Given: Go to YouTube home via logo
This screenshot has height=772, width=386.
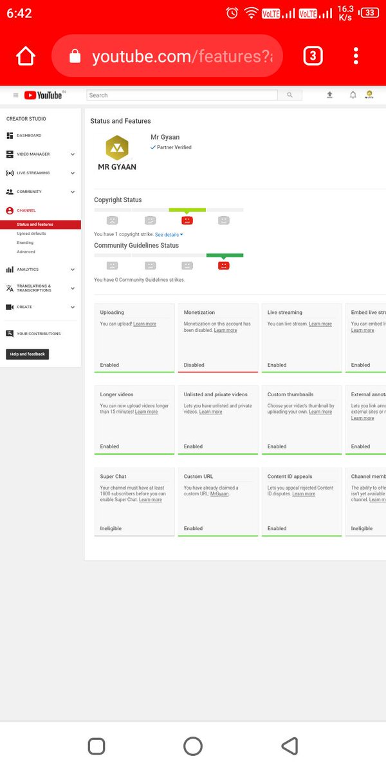Looking at the screenshot, I should (x=44, y=95).
